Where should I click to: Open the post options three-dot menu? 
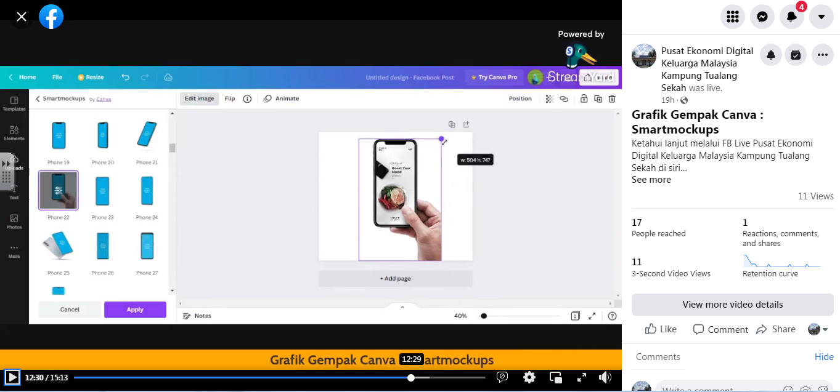[x=823, y=55]
